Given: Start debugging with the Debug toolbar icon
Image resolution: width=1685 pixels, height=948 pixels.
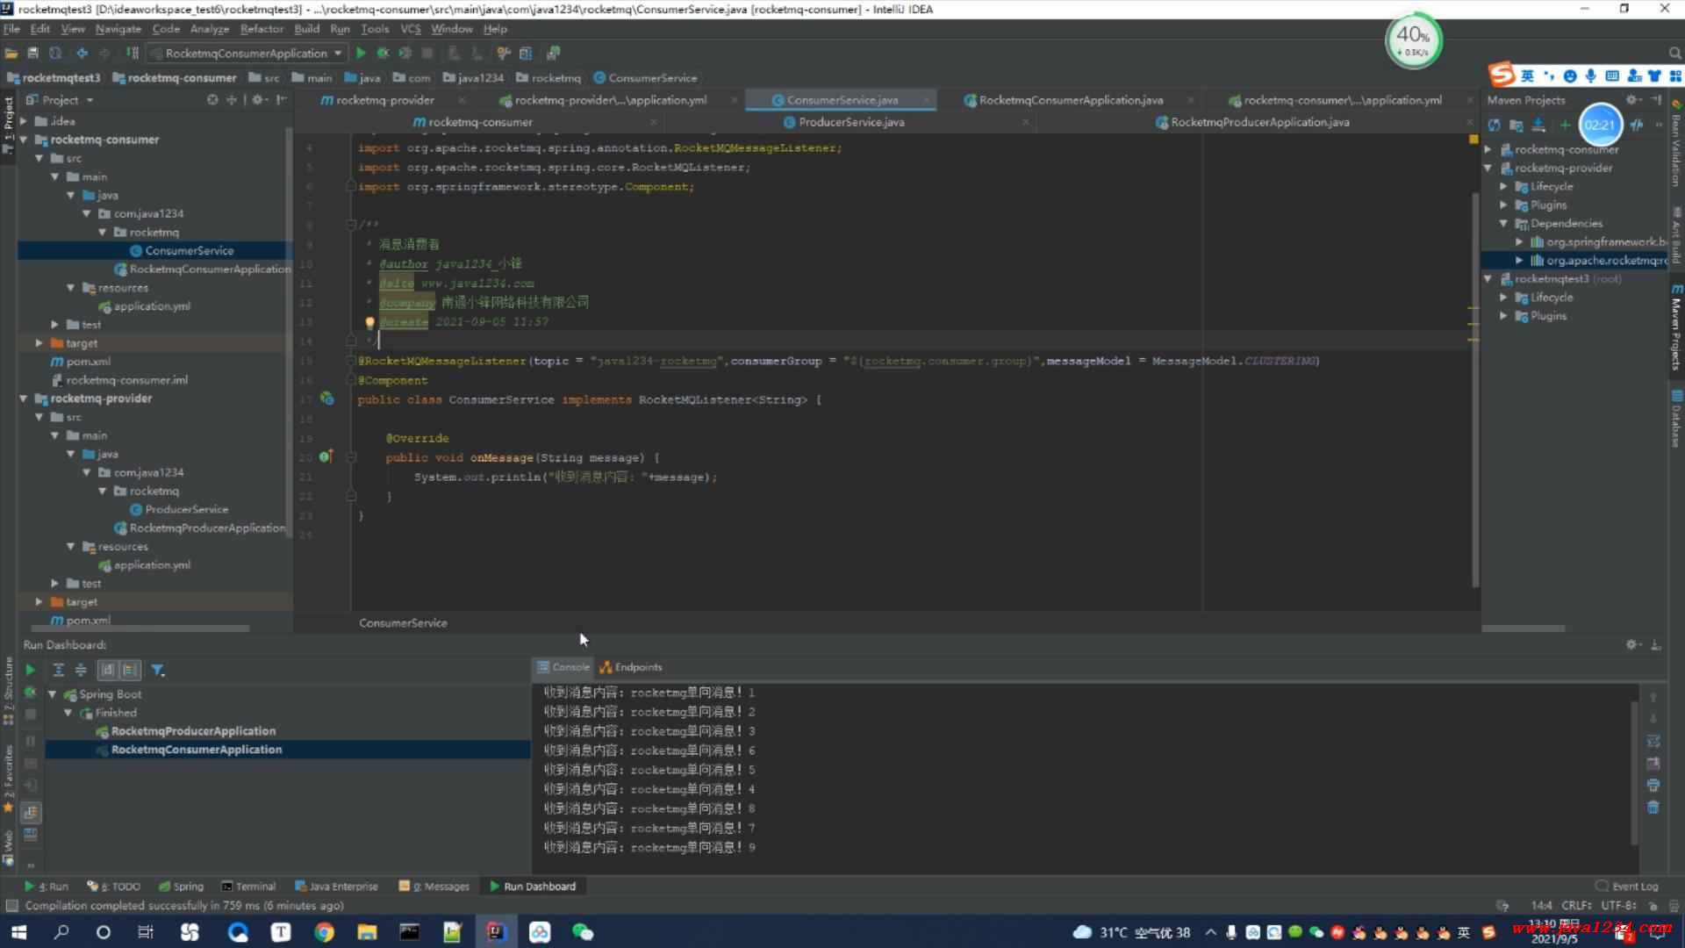Looking at the screenshot, I should point(384,53).
